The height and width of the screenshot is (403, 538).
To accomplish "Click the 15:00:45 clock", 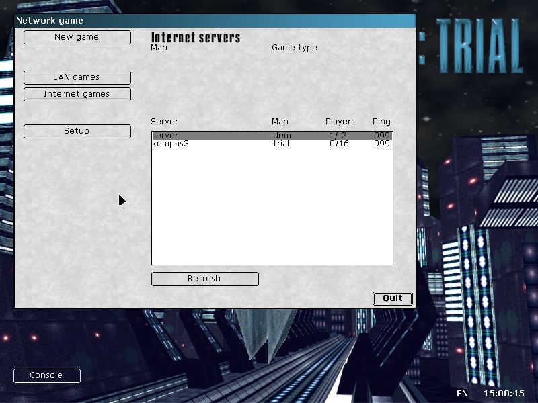I will [504, 394].
